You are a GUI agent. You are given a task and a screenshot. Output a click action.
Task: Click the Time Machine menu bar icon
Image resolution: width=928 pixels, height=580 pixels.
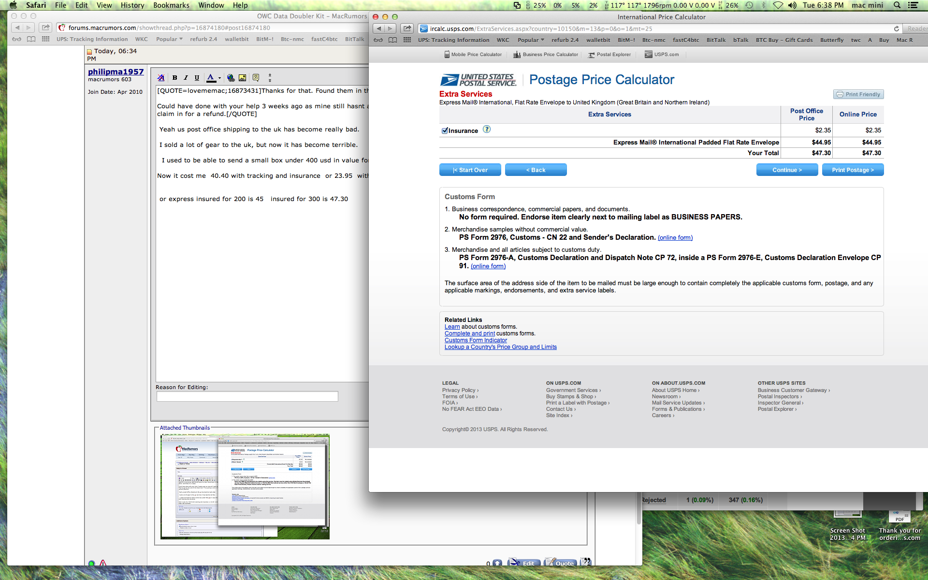(x=749, y=5)
